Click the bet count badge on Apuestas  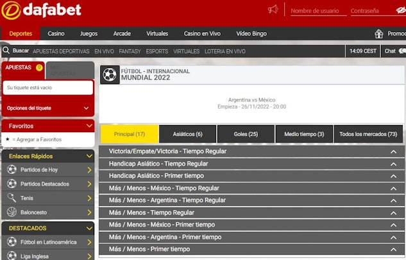[x=39, y=67]
